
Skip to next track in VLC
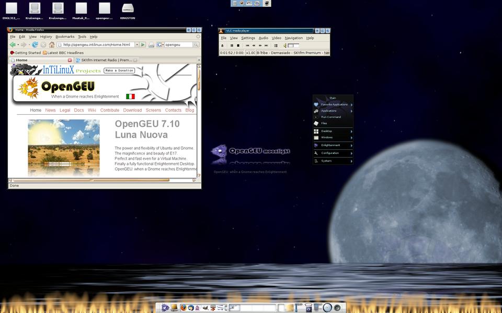(x=267, y=45)
